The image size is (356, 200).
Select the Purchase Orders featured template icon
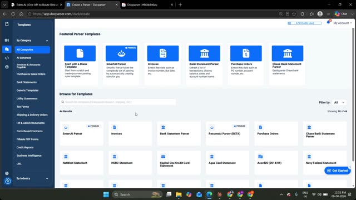[246, 53]
